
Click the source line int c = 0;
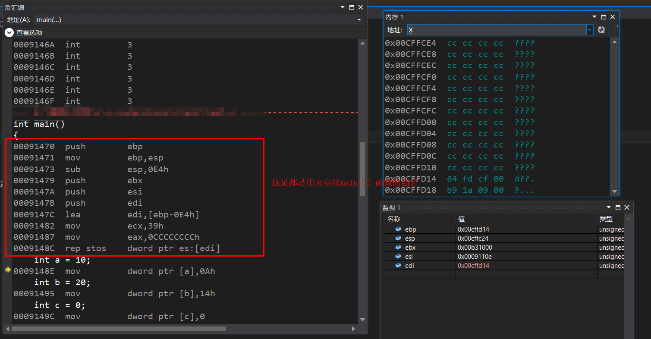tap(60, 305)
